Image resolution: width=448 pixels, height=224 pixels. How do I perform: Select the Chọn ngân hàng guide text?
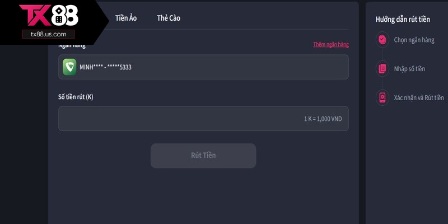coord(414,40)
